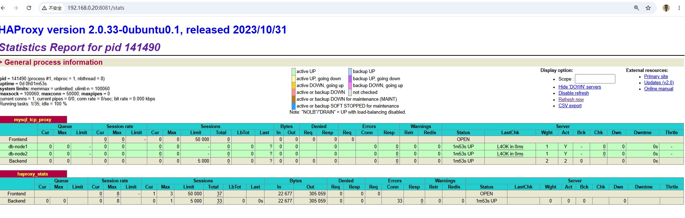Click the Scope input field
This screenshot has height=218, width=685.
(x=595, y=79)
